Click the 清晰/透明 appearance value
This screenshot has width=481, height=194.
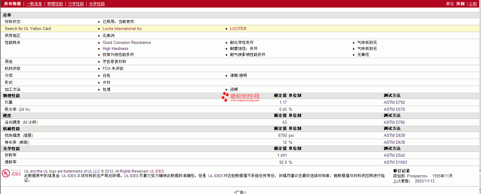click(x=238, y=75)
